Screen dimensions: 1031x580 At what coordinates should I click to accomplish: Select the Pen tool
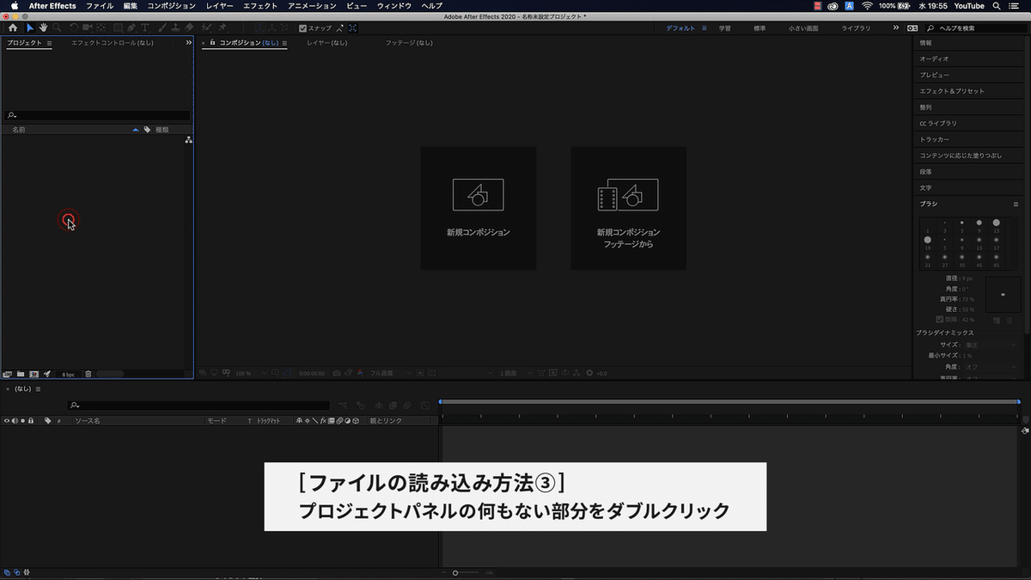(131, 27)
